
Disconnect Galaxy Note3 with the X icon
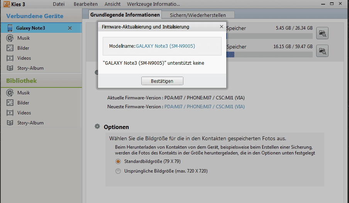[x=69, y=28]
